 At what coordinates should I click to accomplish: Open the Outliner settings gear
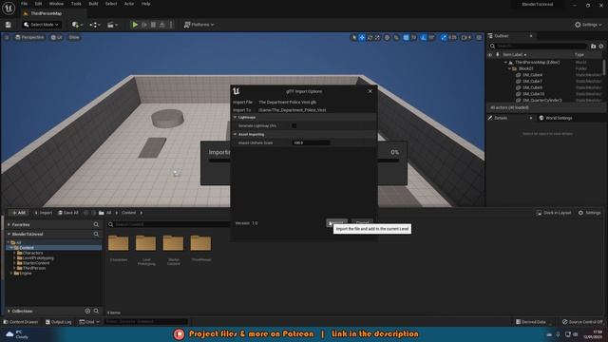[x=601, y=47]
